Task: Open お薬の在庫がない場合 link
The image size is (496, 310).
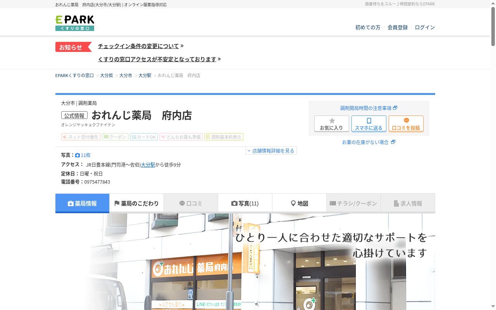Action: 369,142
